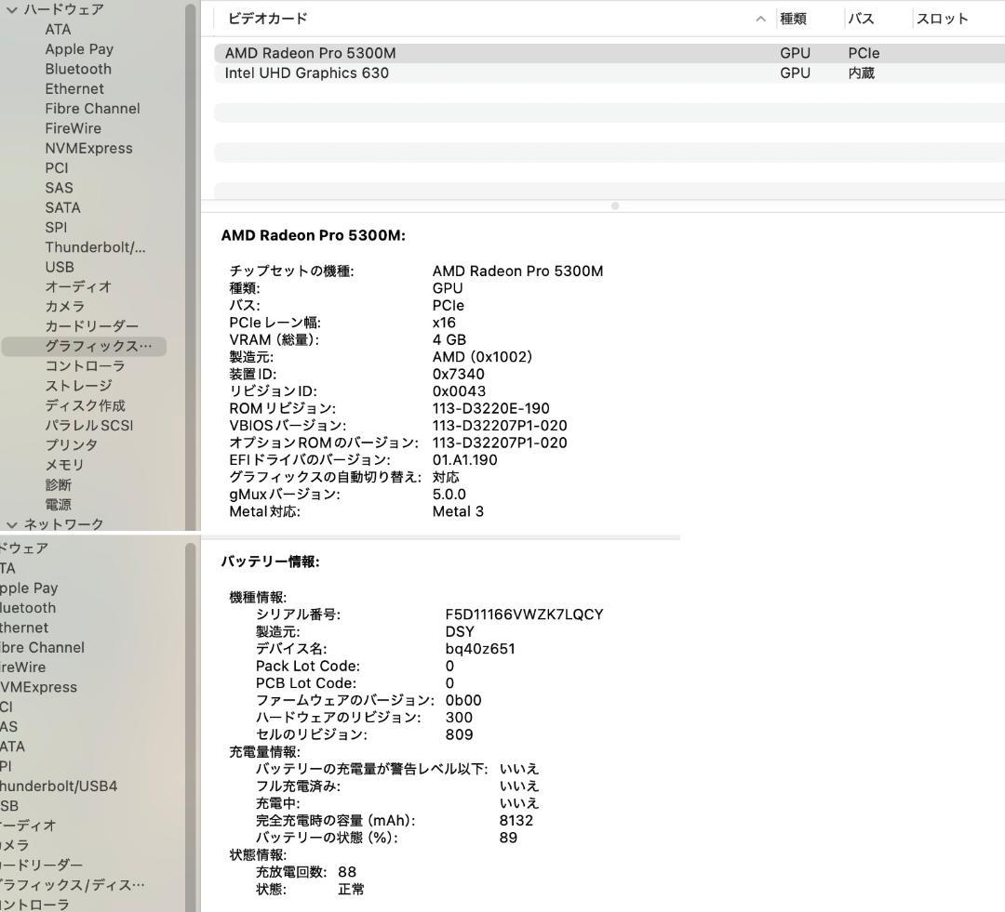
Task: Select highlighted グラフィックス… item in sidebar
Action: (x=84, y=347)
